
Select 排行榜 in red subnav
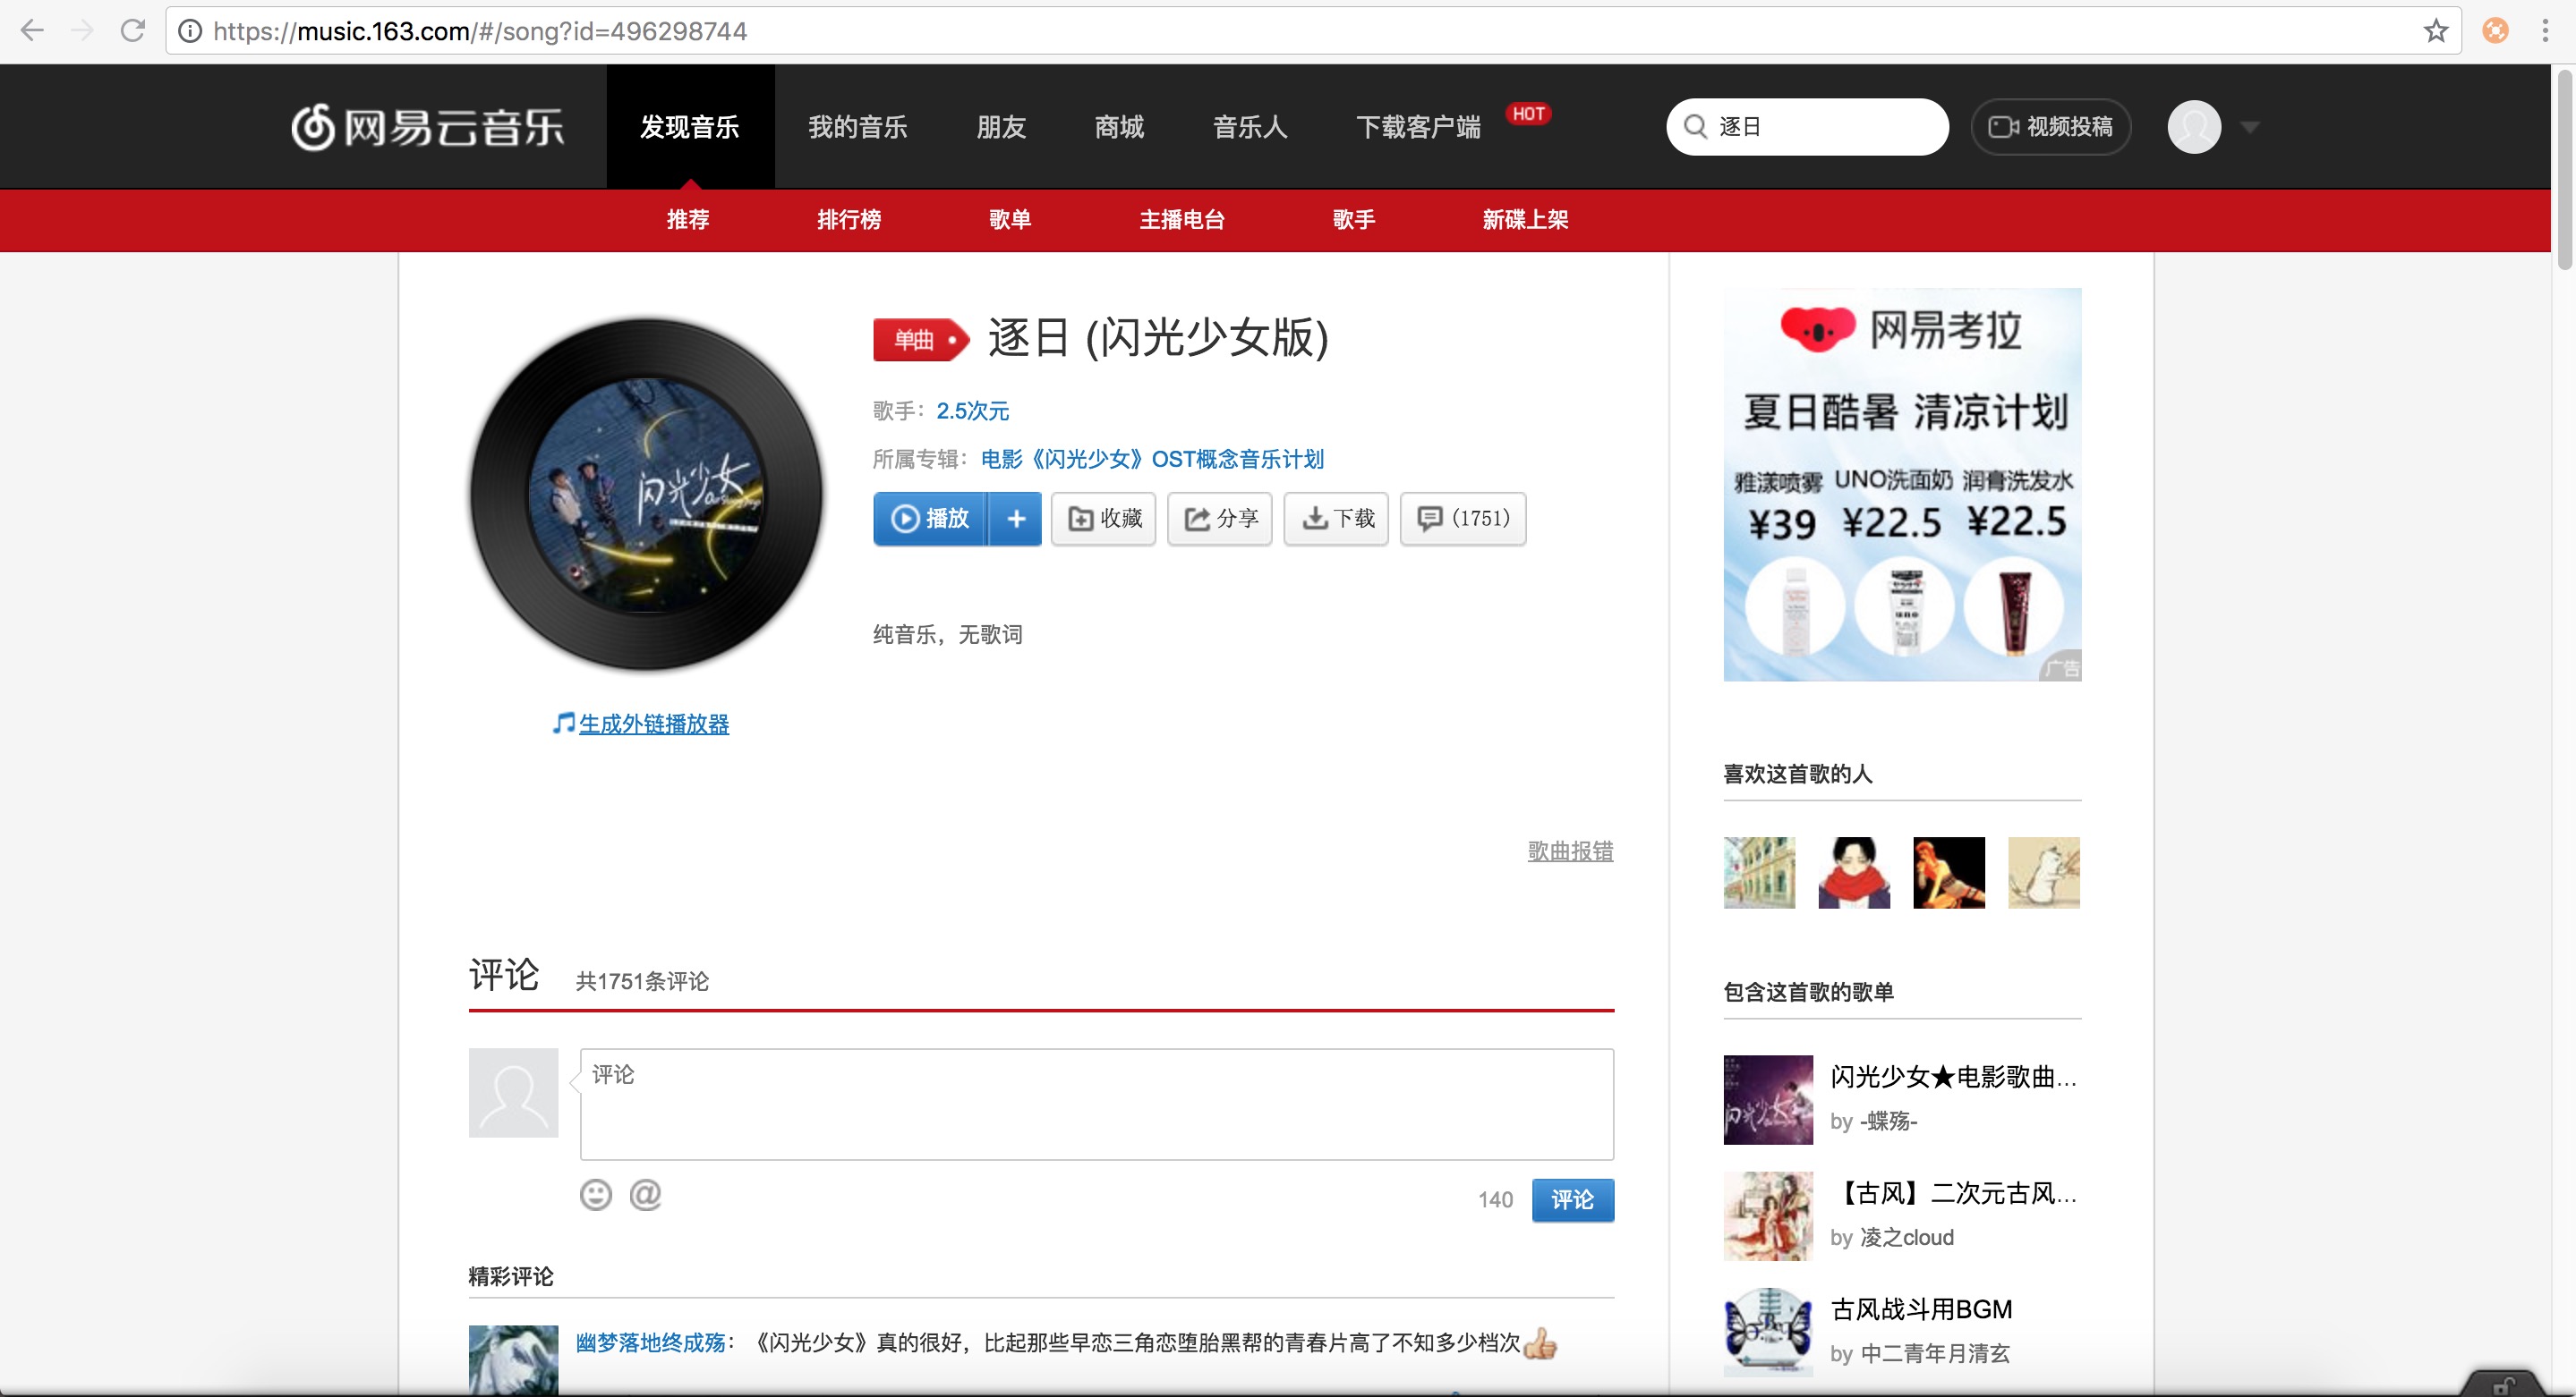click(849, 220)
